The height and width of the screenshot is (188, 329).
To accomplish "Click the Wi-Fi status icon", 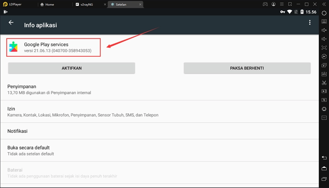I will (290, 12).
